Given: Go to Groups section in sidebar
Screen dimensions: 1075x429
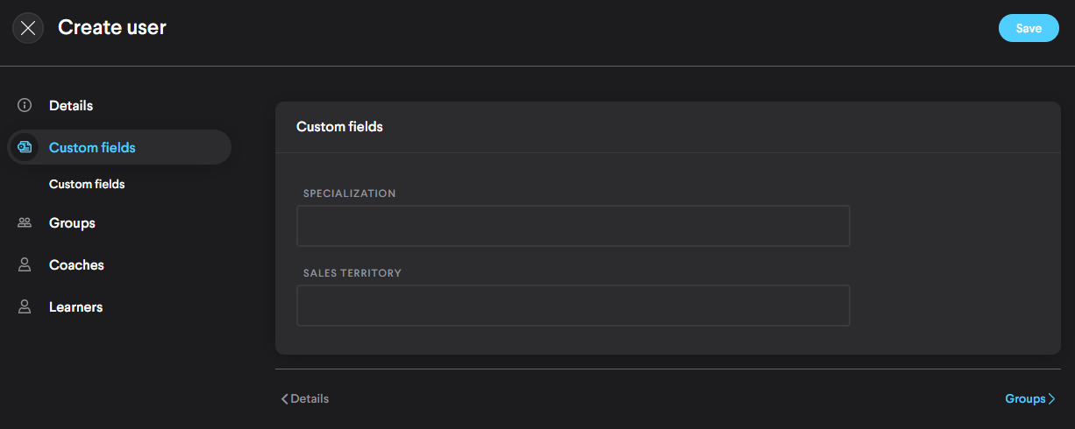Looking at the screenshot, I should pos(72,223).
